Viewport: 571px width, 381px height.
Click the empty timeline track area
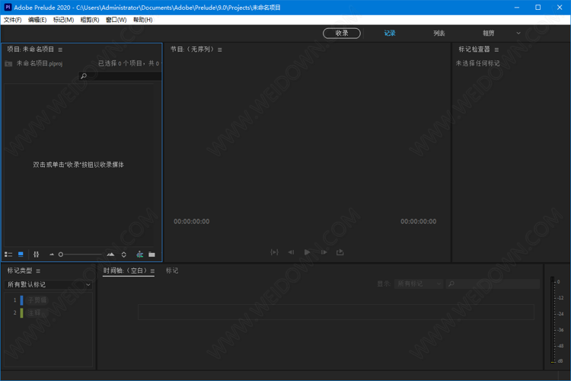pyautogui.click(x=336, y=312)
